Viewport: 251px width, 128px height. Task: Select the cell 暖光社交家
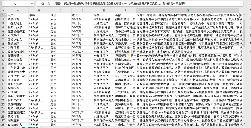[x=18, y=60]
